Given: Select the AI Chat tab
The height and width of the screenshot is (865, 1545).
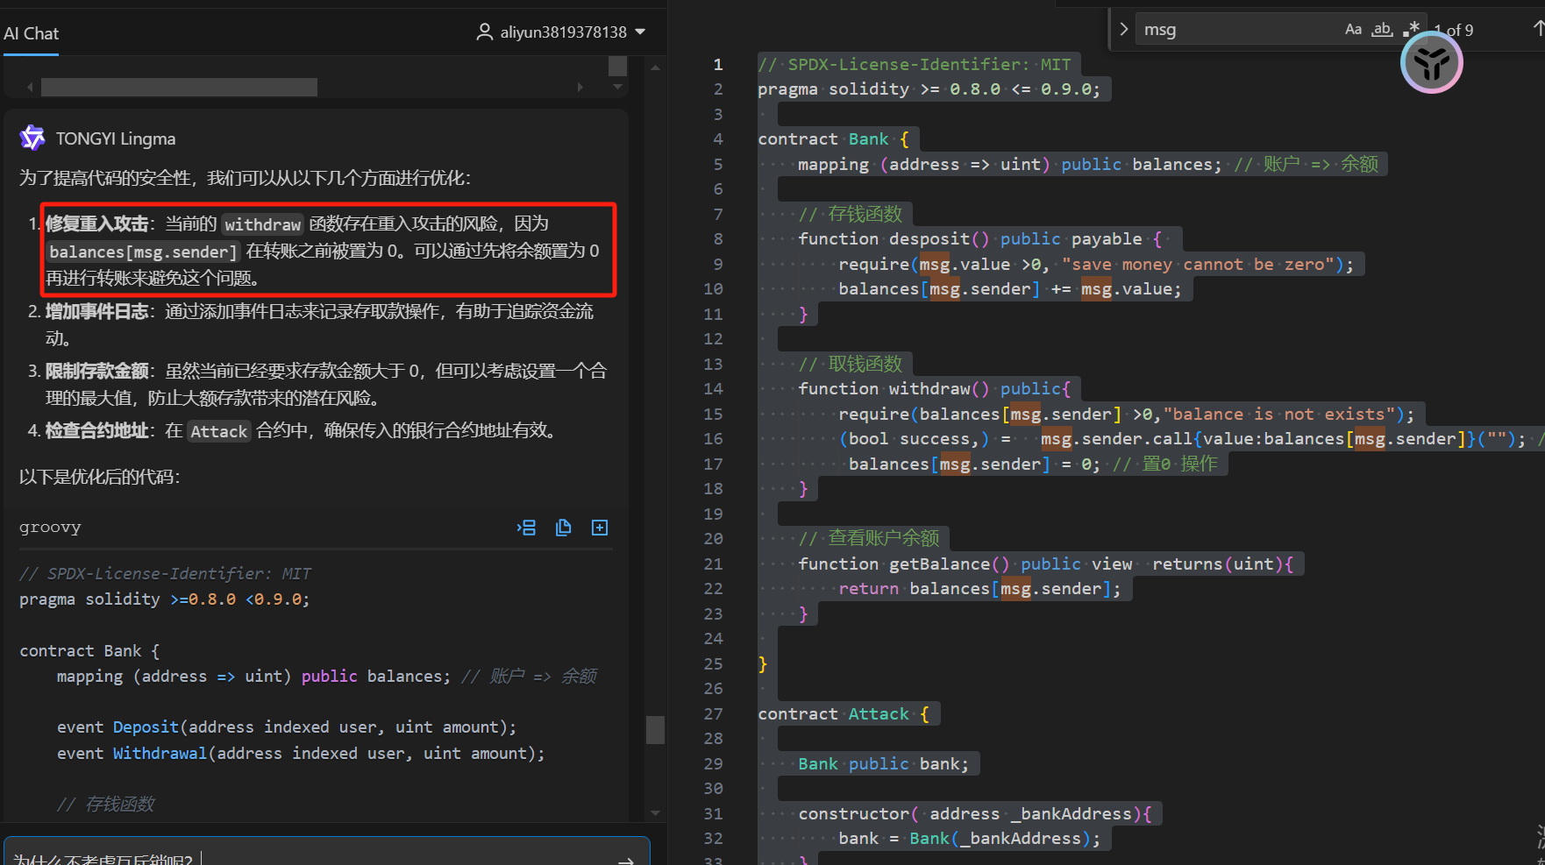Looking at the screenshot, I should pos(31,33).
